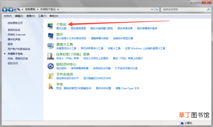Click the 轻松访问中心 heading link
Screen dimensions: 213x127
click(x=66, y=64)
